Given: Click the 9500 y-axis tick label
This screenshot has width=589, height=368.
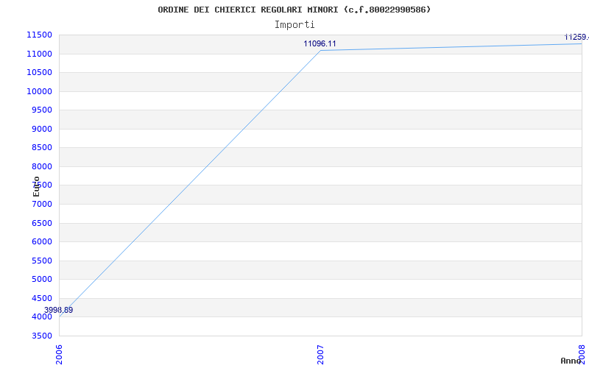Looking at the screenshot, I should point(42,110).
